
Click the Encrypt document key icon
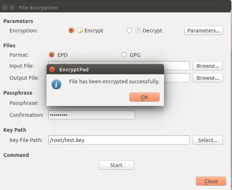click(80, 30)
